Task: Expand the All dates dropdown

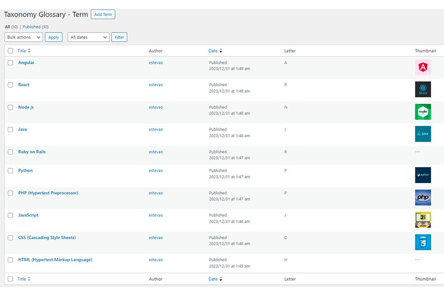Action: [x=88, y=37]
